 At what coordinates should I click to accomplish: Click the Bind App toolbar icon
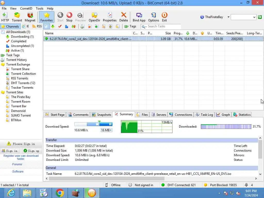[139, 17]
